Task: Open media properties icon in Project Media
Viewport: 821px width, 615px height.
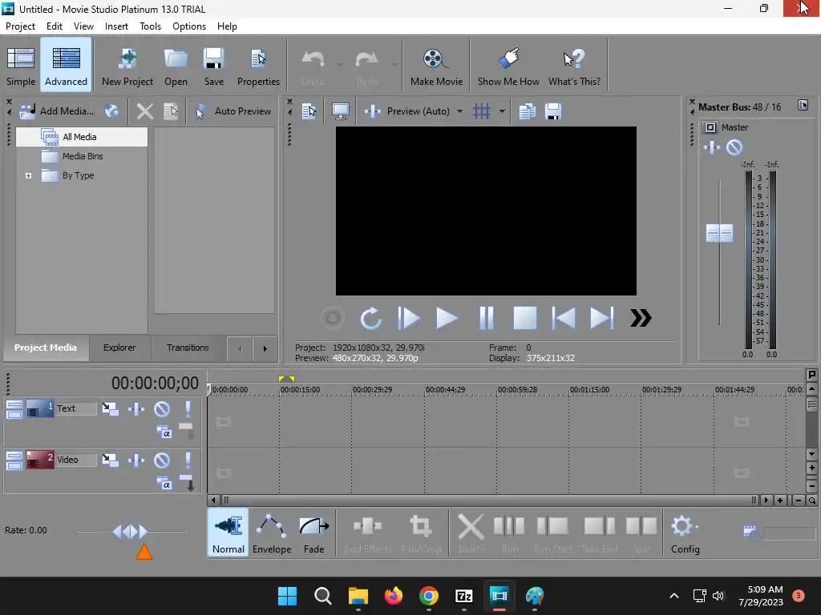Action: 171,111
